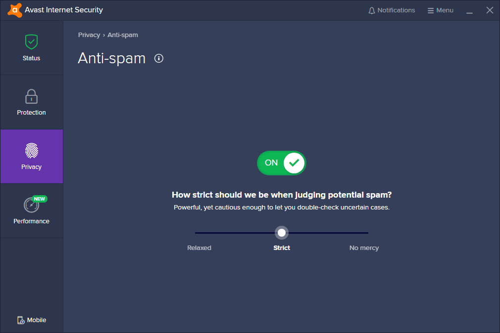The image size is (500, 333).
Task: Turn off the Anti-spam ON toggle
Action: [x=282, y=163]
